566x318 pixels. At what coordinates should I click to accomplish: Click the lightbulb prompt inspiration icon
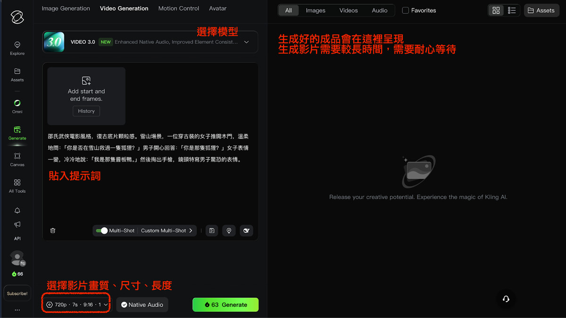(x=229, y=231)
